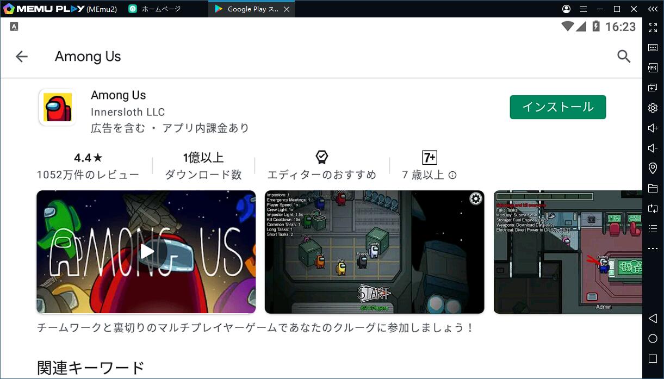The width and height of the screenshot is (664, 379).
Task: Open the lobby gameplay screenshot
Action: tap(374, 252)
